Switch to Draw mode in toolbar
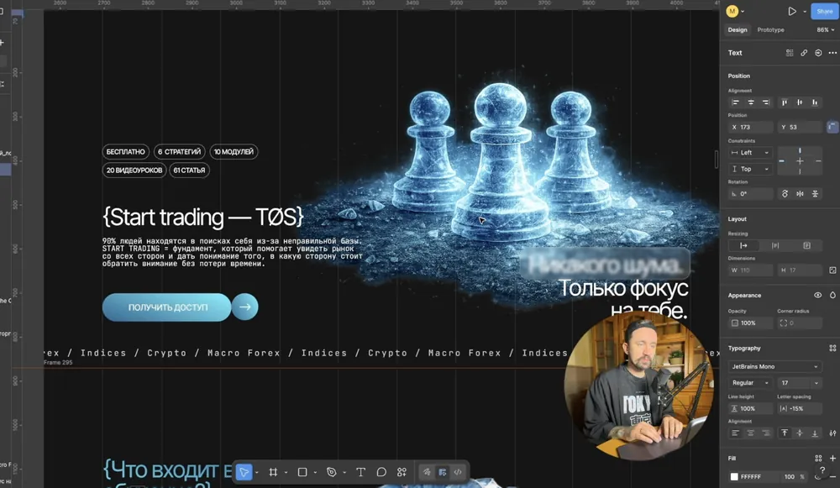The height and width of the screenshot is (488, 840). (x=427, y=472)
